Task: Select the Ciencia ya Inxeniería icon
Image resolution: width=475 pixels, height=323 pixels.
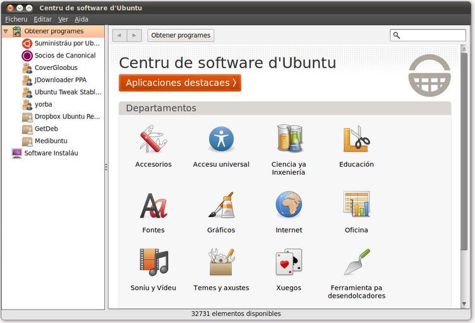Action: [289, 139]
